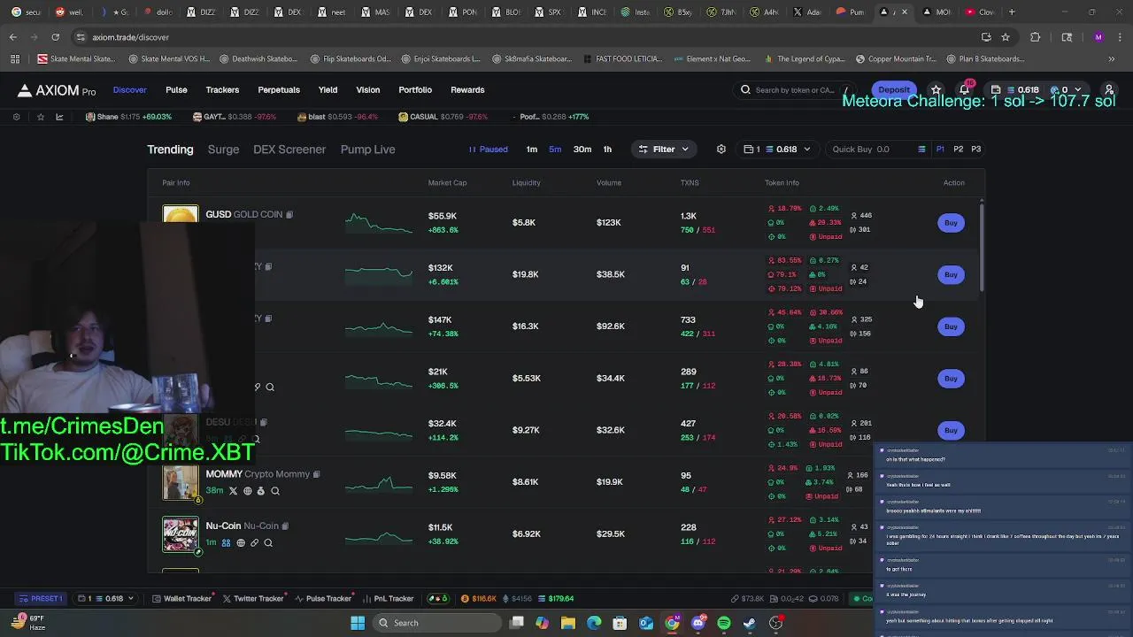Screen dimensions: 1133x637
Task: Open the Twitter Tracker
Action: [x=252, y=599]
